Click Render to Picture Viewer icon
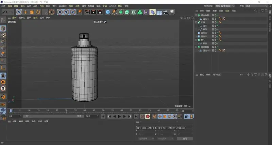 [93, 12]
